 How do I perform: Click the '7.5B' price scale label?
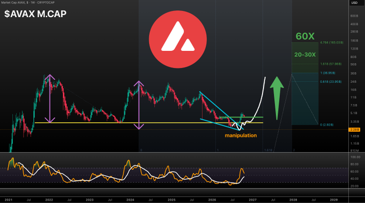click(x=354, y=106)
